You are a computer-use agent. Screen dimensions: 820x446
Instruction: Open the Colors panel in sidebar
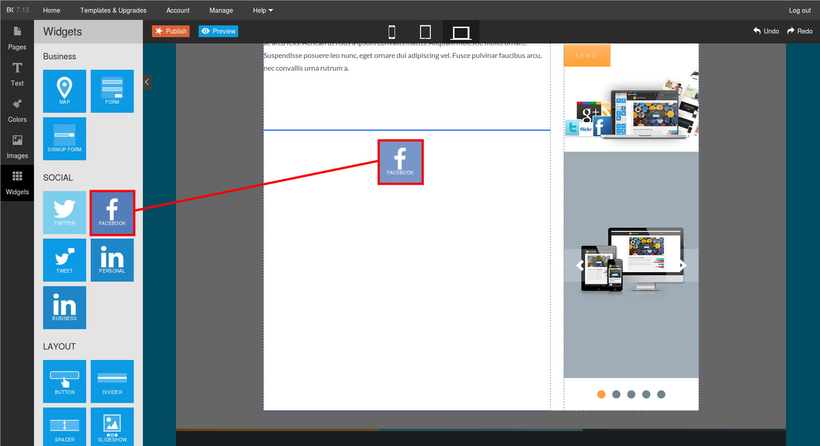coord(17,110)
